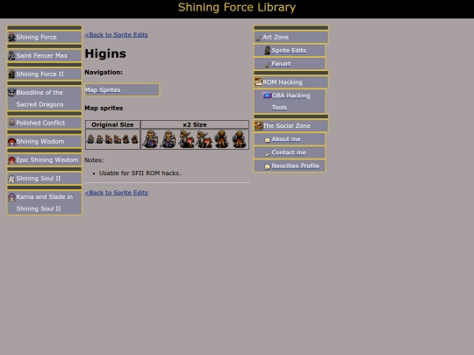The height and width of the screenshot is (355, 474).
Task: Click the Shining Soul II sprite icon
Action: [11, 179]
